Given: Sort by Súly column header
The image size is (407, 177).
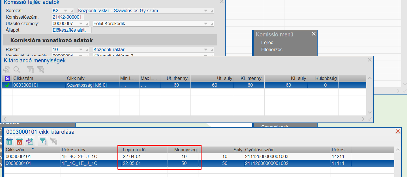Looking at the screenshot, I should point(221,150).
